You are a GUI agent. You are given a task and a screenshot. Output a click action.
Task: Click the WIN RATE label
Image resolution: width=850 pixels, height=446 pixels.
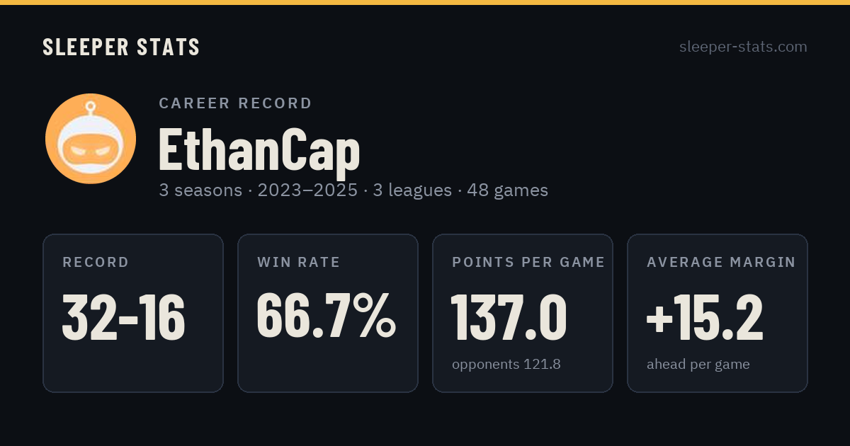pyautogui.click(x=299, y=263)
